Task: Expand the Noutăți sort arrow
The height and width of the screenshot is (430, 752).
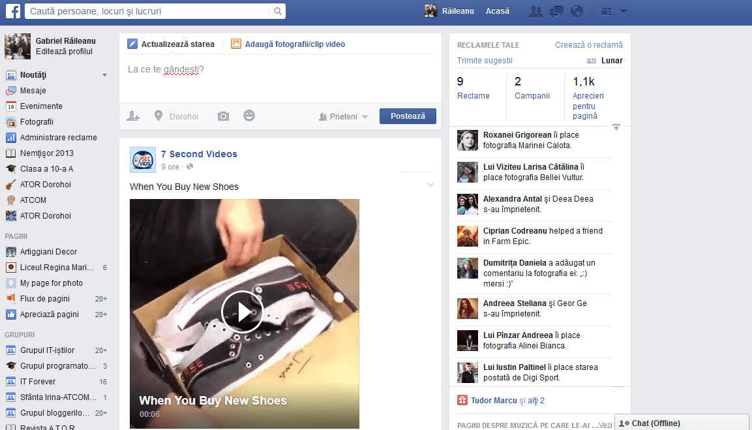Action: click(x=104, y=75)
